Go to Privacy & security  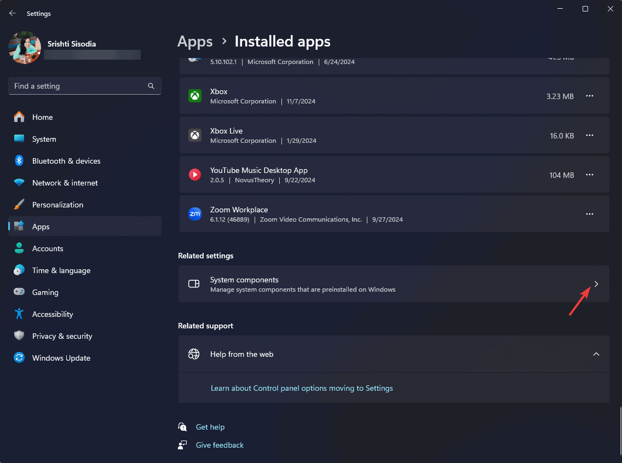coord(62,336)
